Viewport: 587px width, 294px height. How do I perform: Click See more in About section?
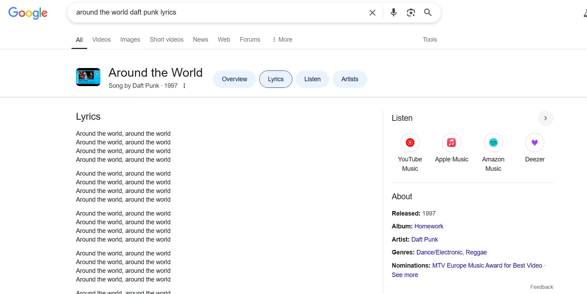(405, 275)
